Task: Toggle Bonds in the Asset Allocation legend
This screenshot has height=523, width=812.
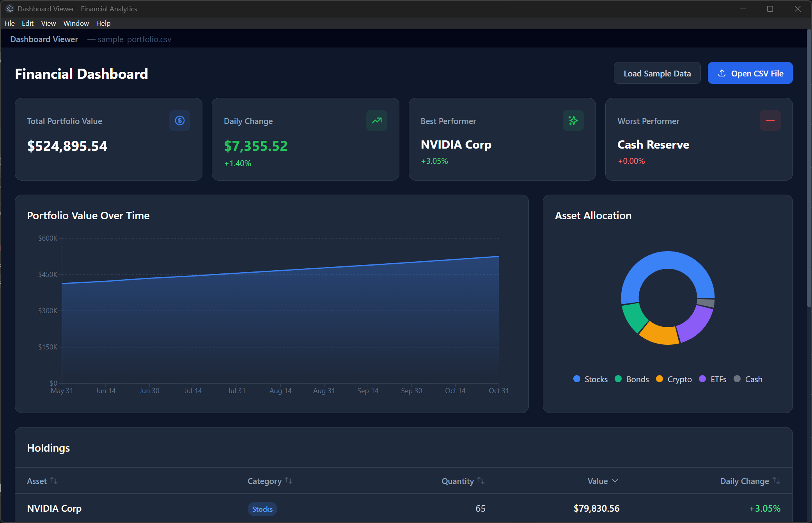Action: click(632, 379)
